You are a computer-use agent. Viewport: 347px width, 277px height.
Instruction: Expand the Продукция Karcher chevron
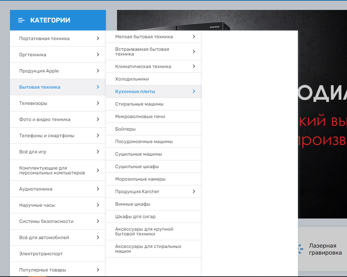point(194,191)
